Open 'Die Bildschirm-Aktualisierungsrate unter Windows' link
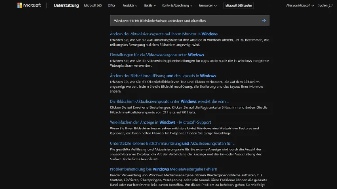Screen dimensions: 337x189 (x=169, y=101)
